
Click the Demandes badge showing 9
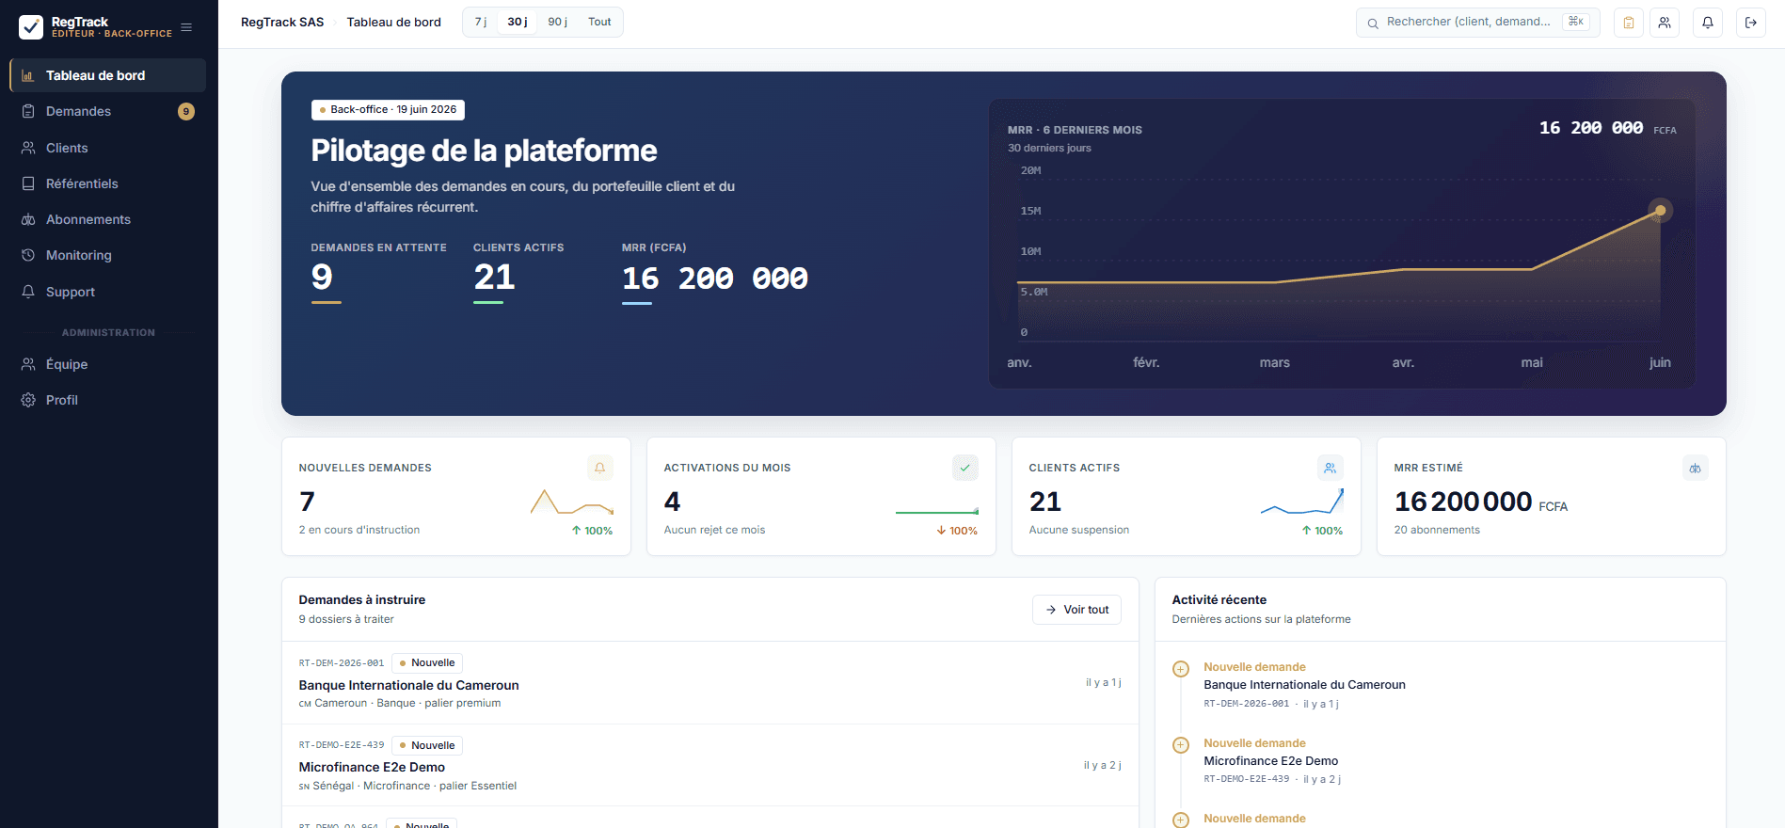point(186,111)
